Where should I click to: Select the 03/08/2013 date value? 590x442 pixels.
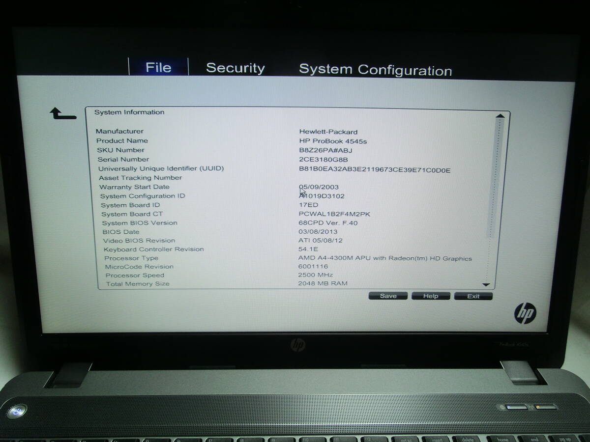[x=318, y=232]
